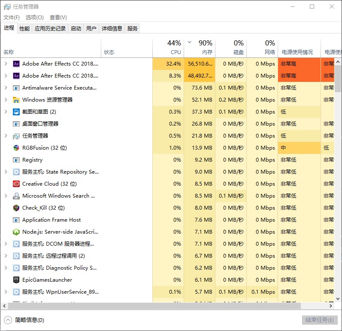
Task: Click the Application Frame Host icon
Action: click(x=16, y=220)
